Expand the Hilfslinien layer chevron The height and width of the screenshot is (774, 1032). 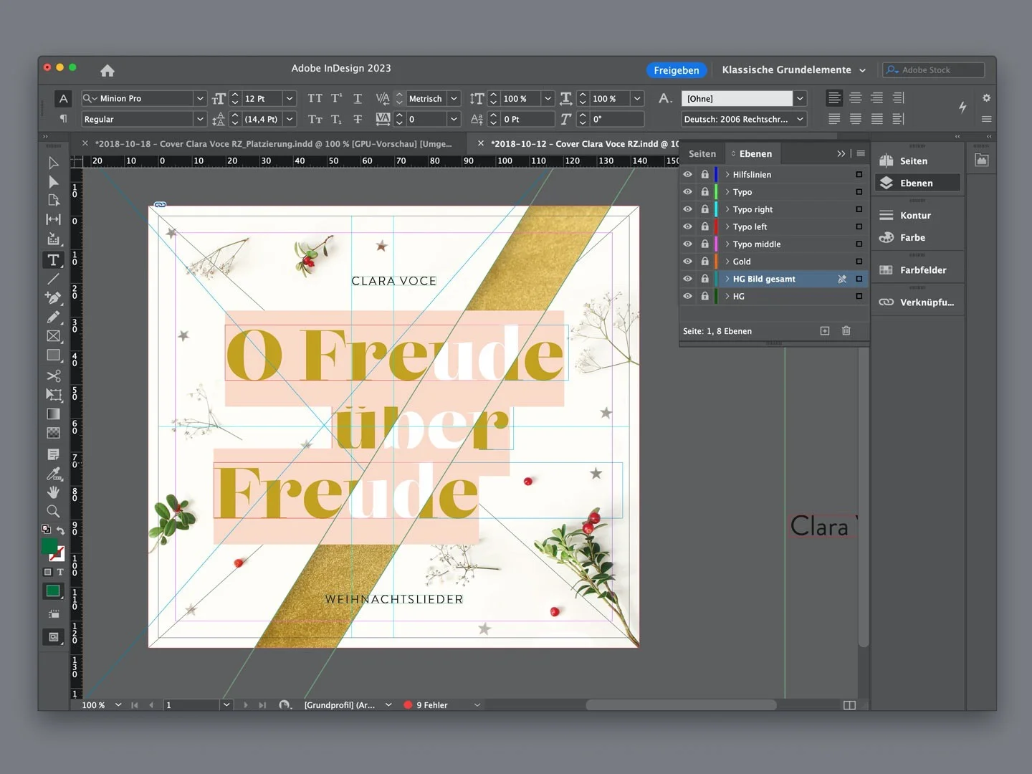click(x=727, y=174)
